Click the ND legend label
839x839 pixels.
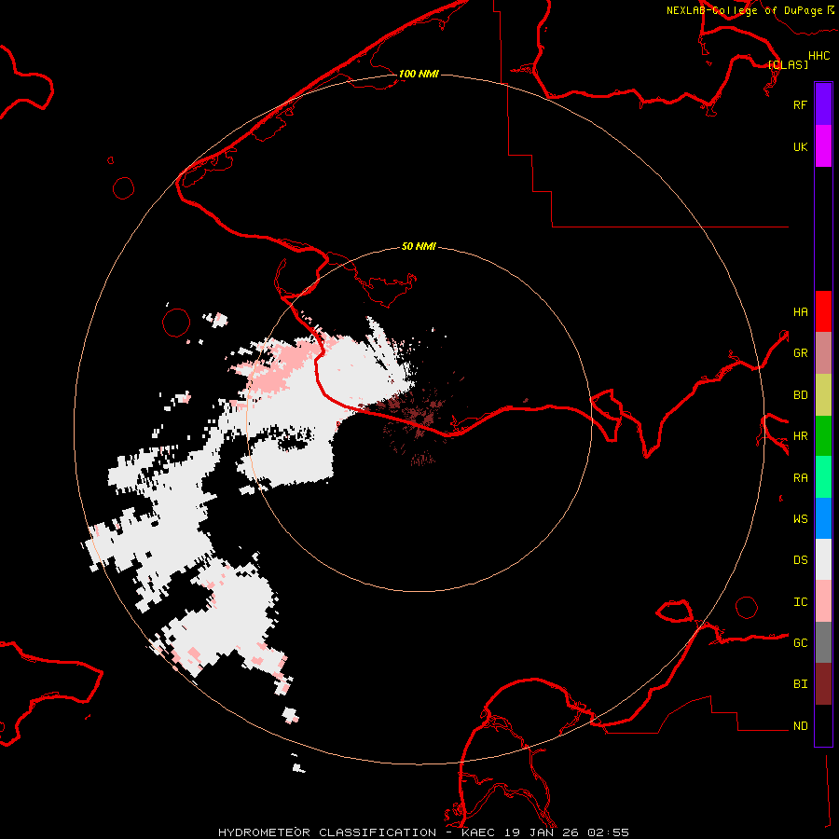[x=800, y=726]
